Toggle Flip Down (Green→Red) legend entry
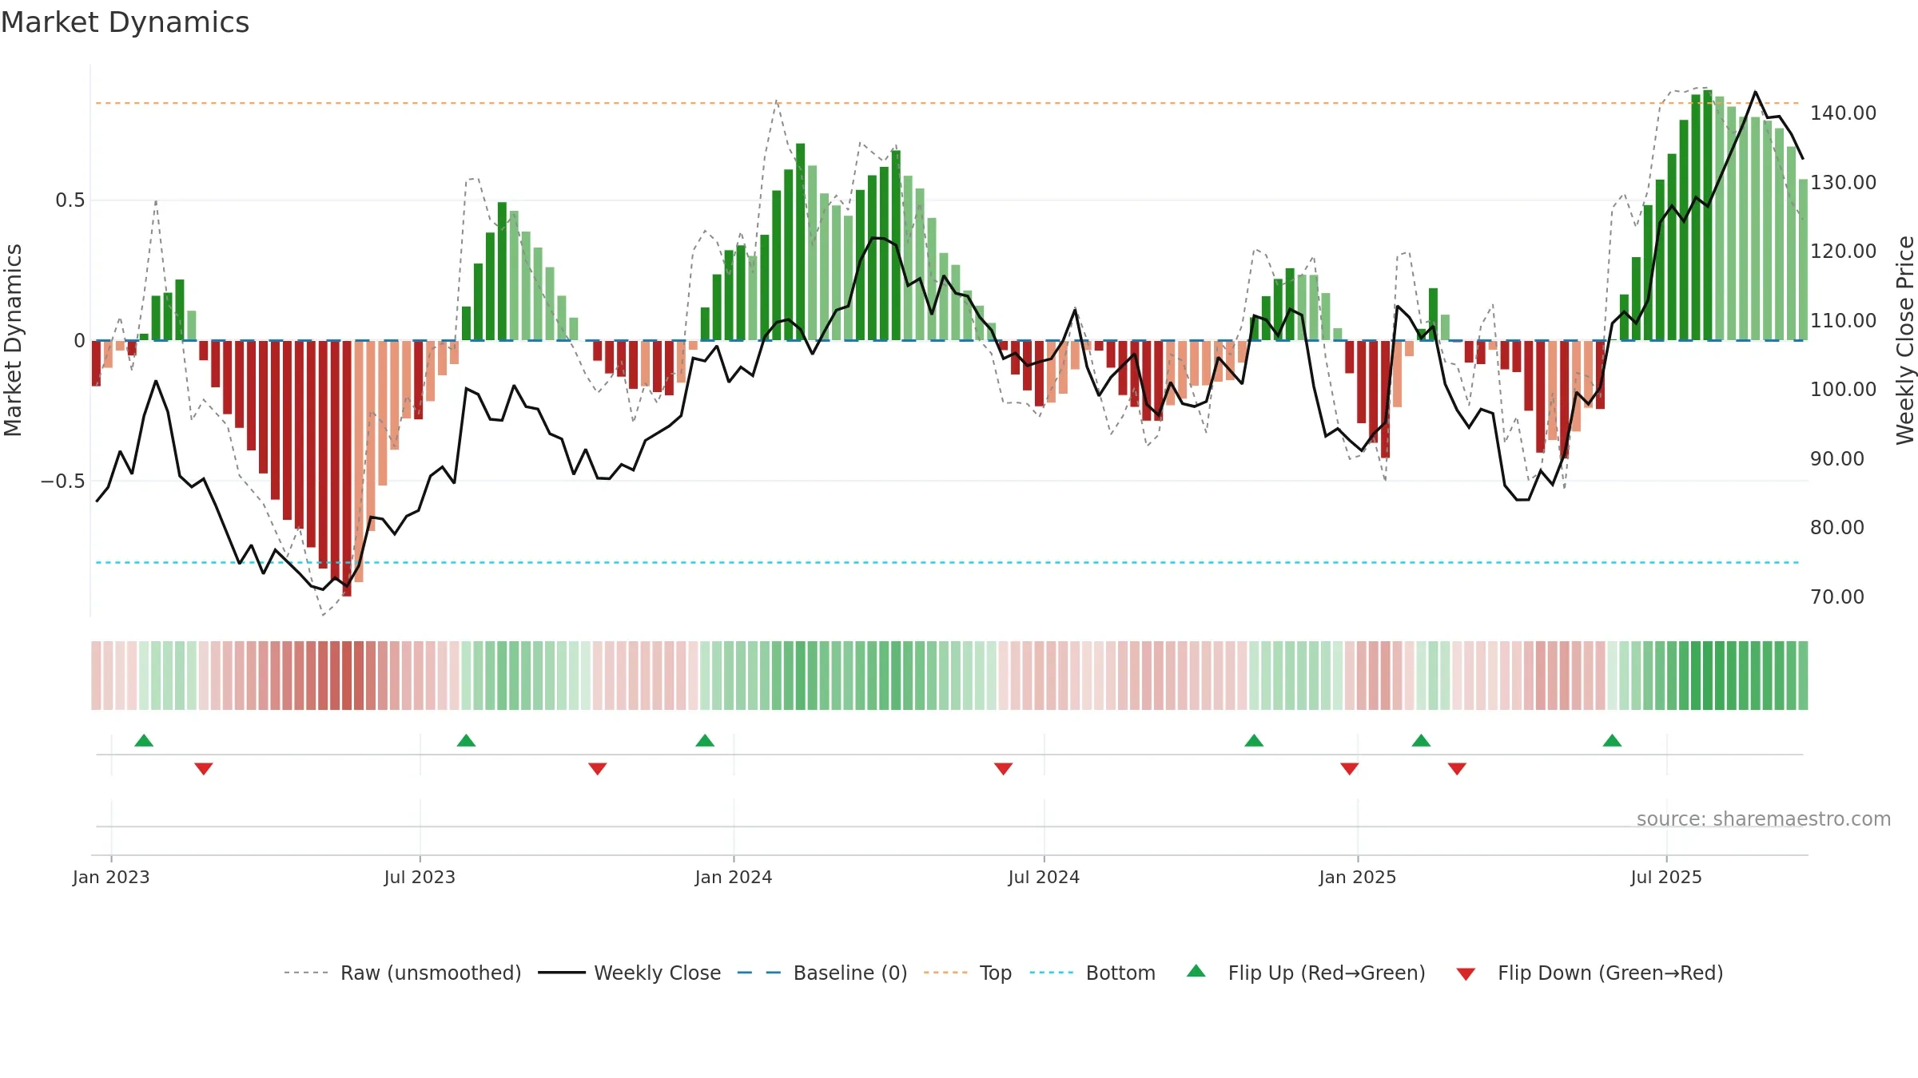Screen dimensions: 1918x1078 tap(1590, 973)
